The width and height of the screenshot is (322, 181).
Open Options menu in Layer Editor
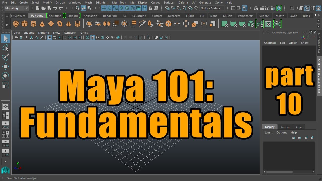tap(282, 132)
